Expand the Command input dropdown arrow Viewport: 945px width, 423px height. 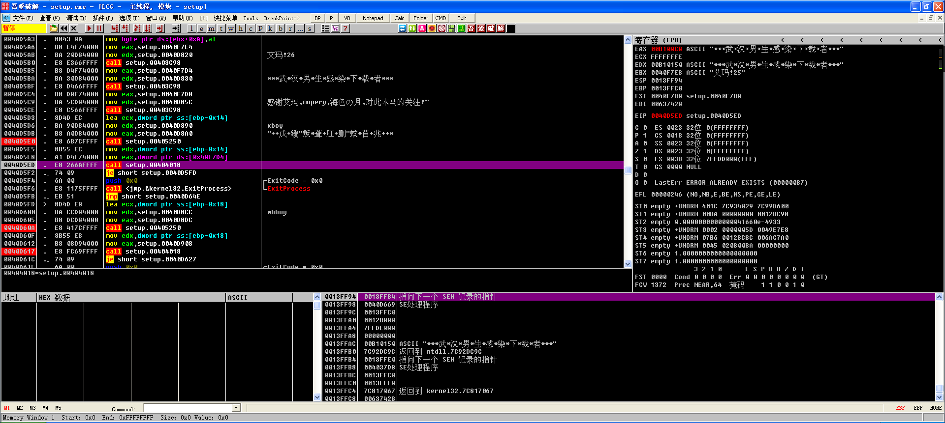[236, 408]
